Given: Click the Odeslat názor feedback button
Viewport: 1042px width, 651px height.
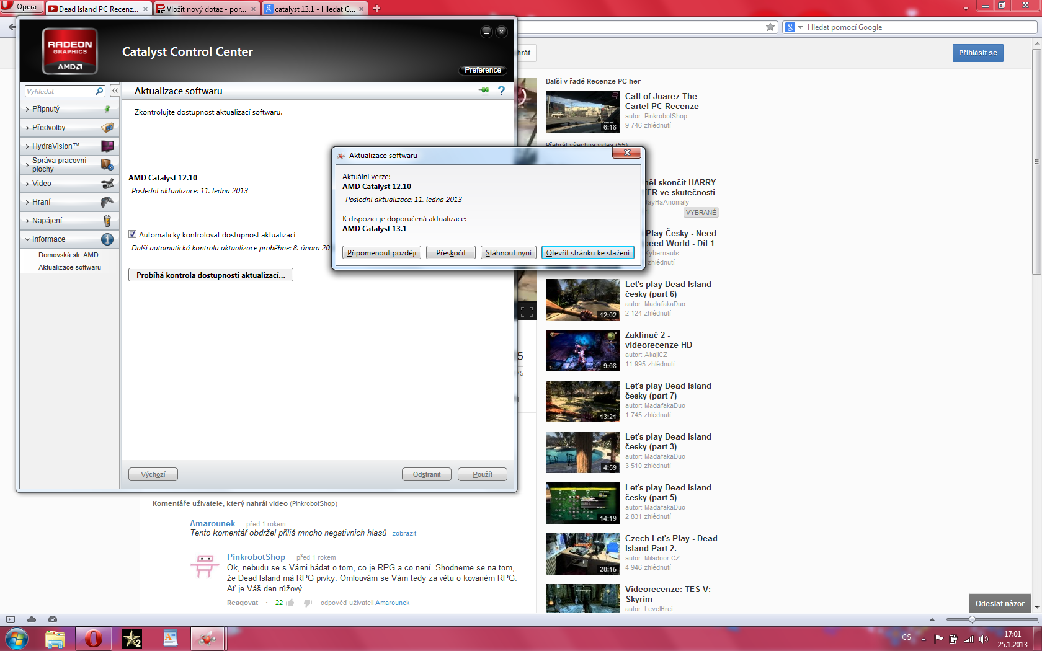Looking at the screenshot, I should coord(1000,603).
